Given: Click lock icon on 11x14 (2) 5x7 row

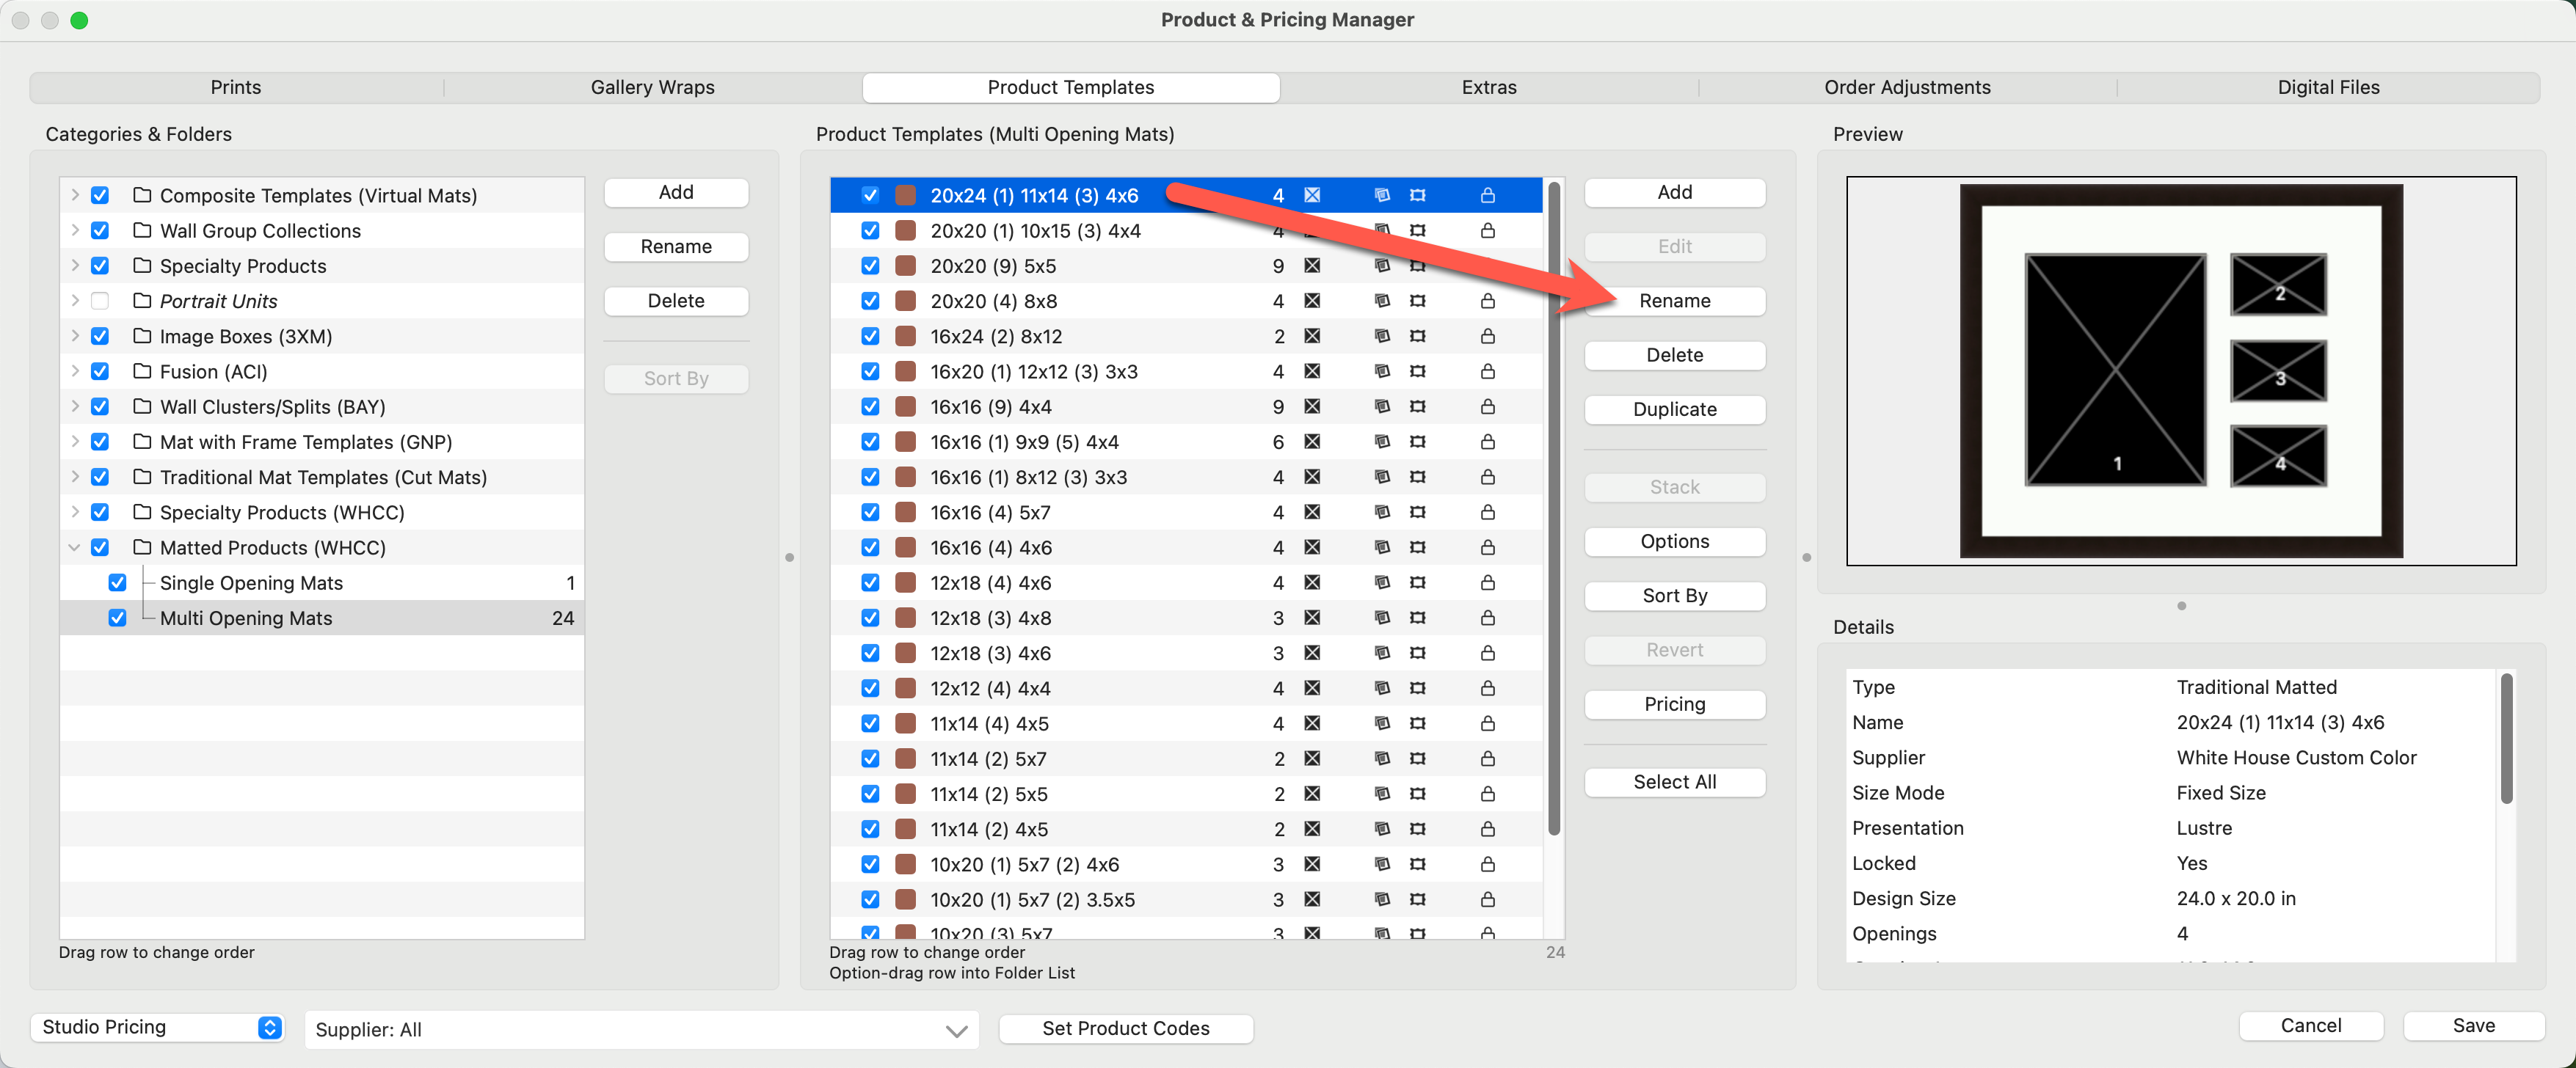Looking at the screenshot, I should click(x=1487, y=758).
